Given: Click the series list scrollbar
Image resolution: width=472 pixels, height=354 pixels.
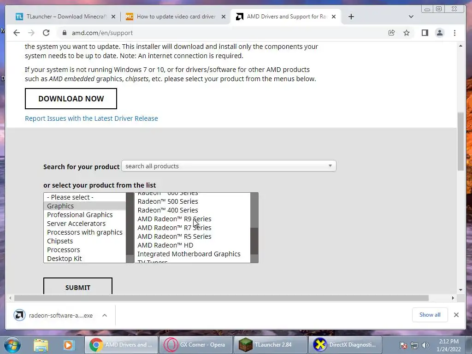Looking at the screenshot, I should (254, 228).
